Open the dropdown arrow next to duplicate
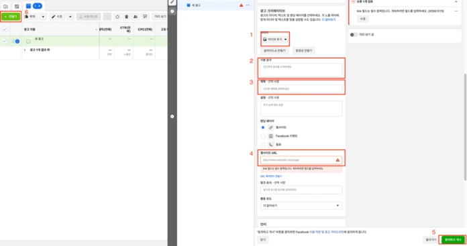Image resolution: width=467 pixels, height=246 pixels. coord(43,17)
